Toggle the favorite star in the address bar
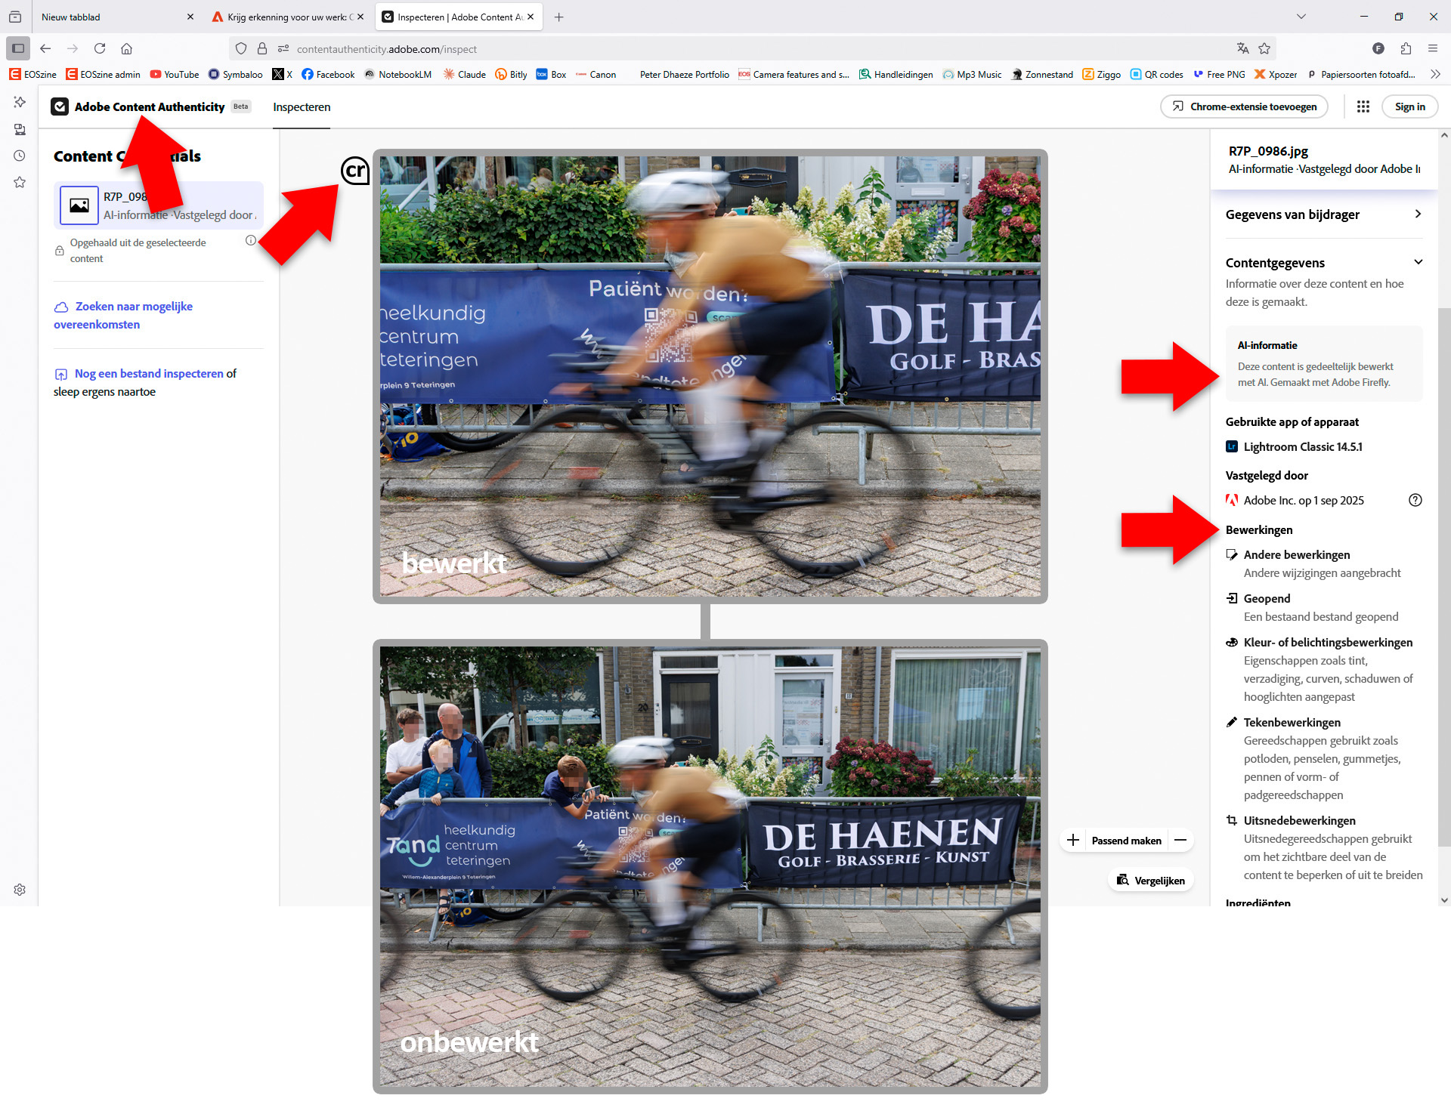 pyautogui.click(x=1264, y=48)
